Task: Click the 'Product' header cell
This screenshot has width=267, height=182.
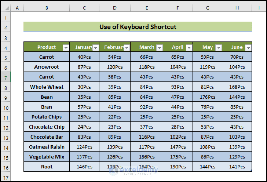Action: click(47, 47)
